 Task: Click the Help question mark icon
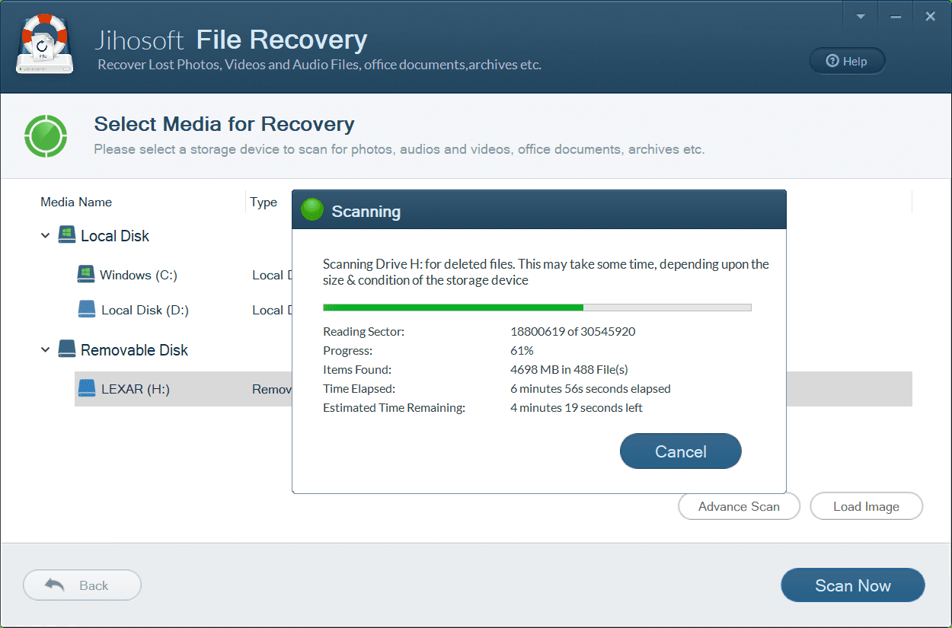pos(831,61)
